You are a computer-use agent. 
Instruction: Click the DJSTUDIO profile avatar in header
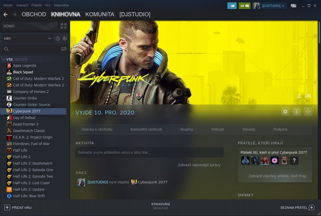(x=256, y=6)
